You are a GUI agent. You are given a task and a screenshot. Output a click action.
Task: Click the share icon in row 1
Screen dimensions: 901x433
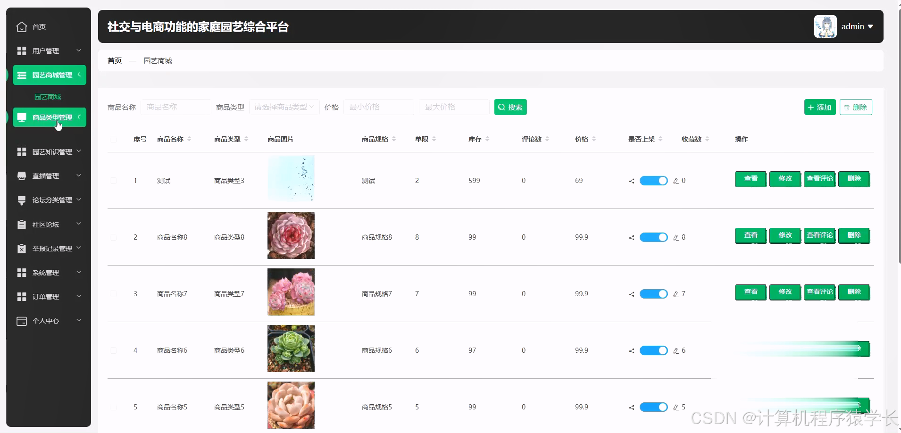pyautogui.click(x=631, y=181)
